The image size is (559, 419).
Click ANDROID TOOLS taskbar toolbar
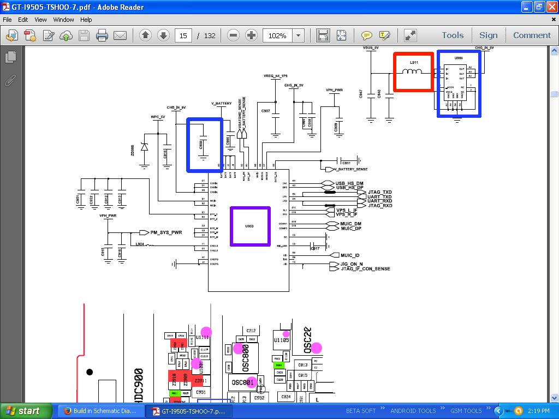[x=413, y=411]
